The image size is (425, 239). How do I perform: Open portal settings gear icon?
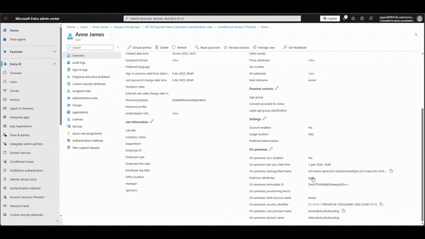click(x=353, y=18)
